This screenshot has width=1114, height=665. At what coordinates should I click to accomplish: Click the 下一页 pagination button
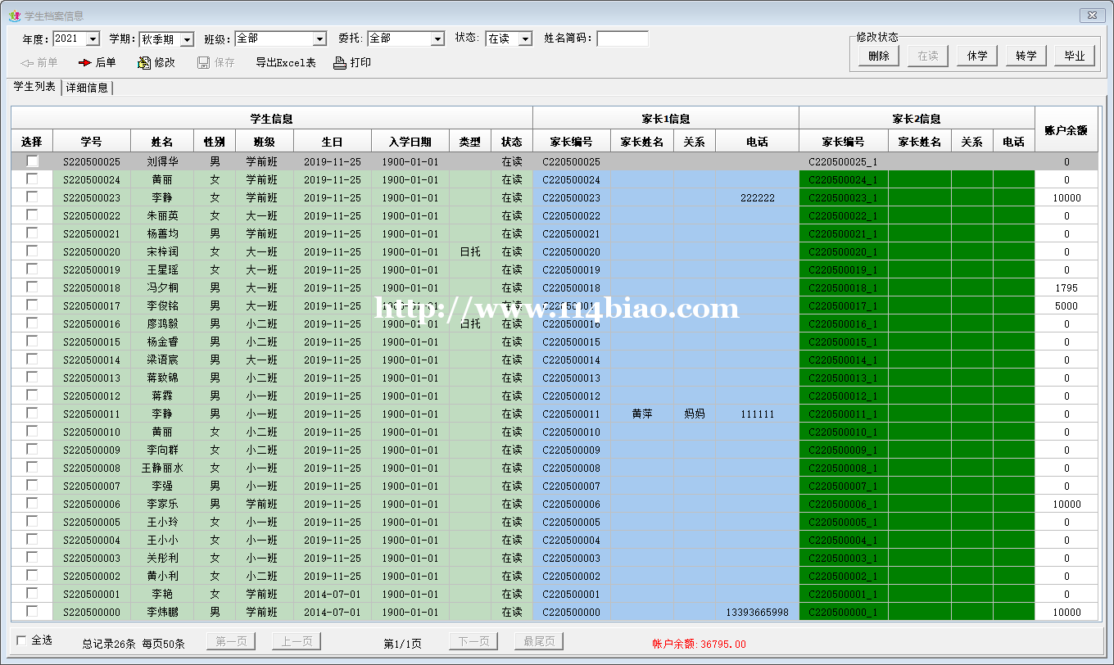coord(473,642)
